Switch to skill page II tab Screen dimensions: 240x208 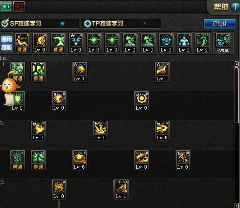tap(19, 7)
